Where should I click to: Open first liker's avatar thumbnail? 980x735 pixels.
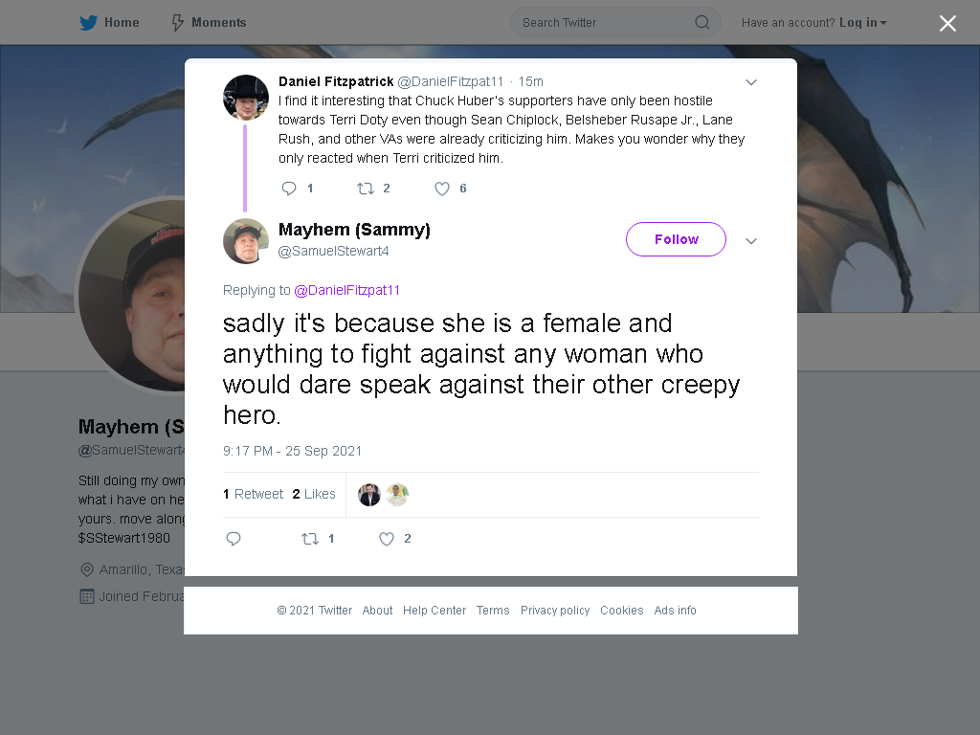pos(369,495)
